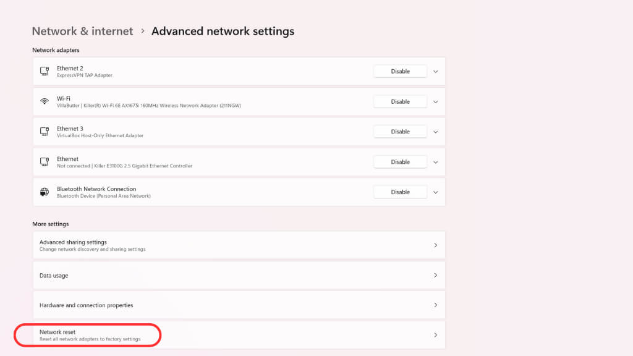This screenshot has width=633, height=356.
Task: Open Network reset option
Action: [x=239, y=335]
